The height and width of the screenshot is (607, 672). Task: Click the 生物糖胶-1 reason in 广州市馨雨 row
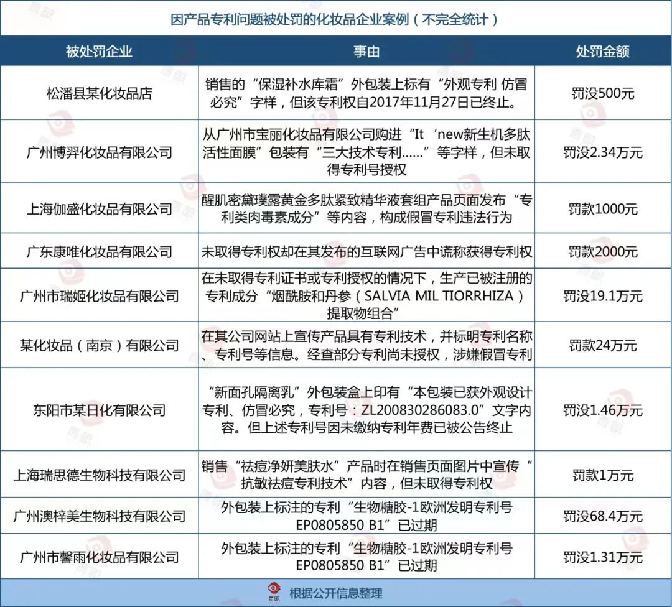pyautogui.click(x=366, y=557)
